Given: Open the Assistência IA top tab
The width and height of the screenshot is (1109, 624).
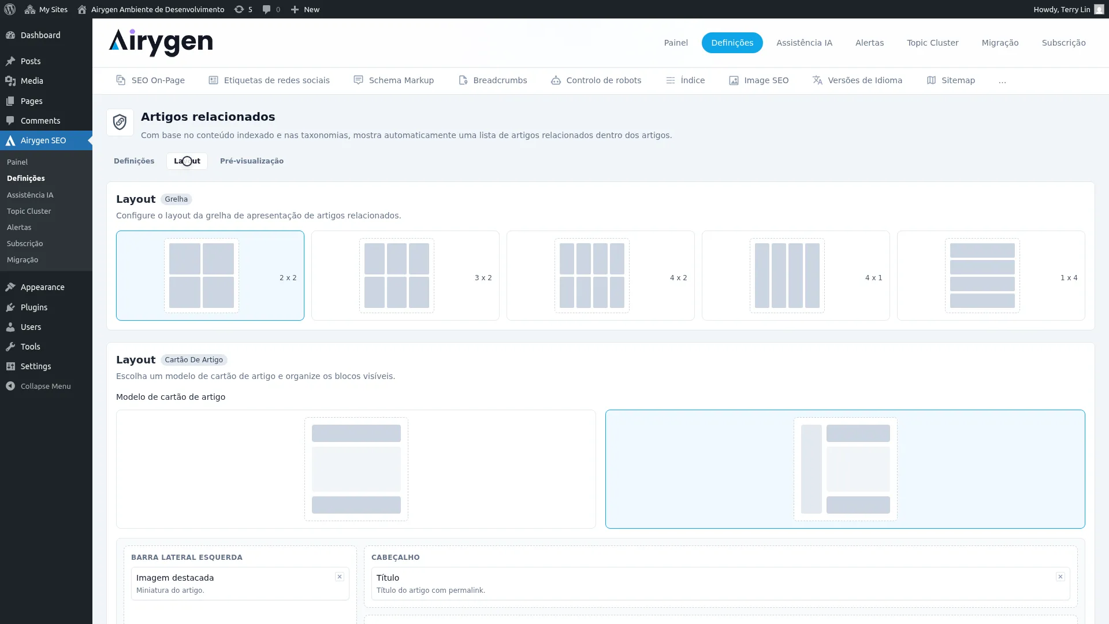Looking at the screenshot, I should [x=804, y=43].
